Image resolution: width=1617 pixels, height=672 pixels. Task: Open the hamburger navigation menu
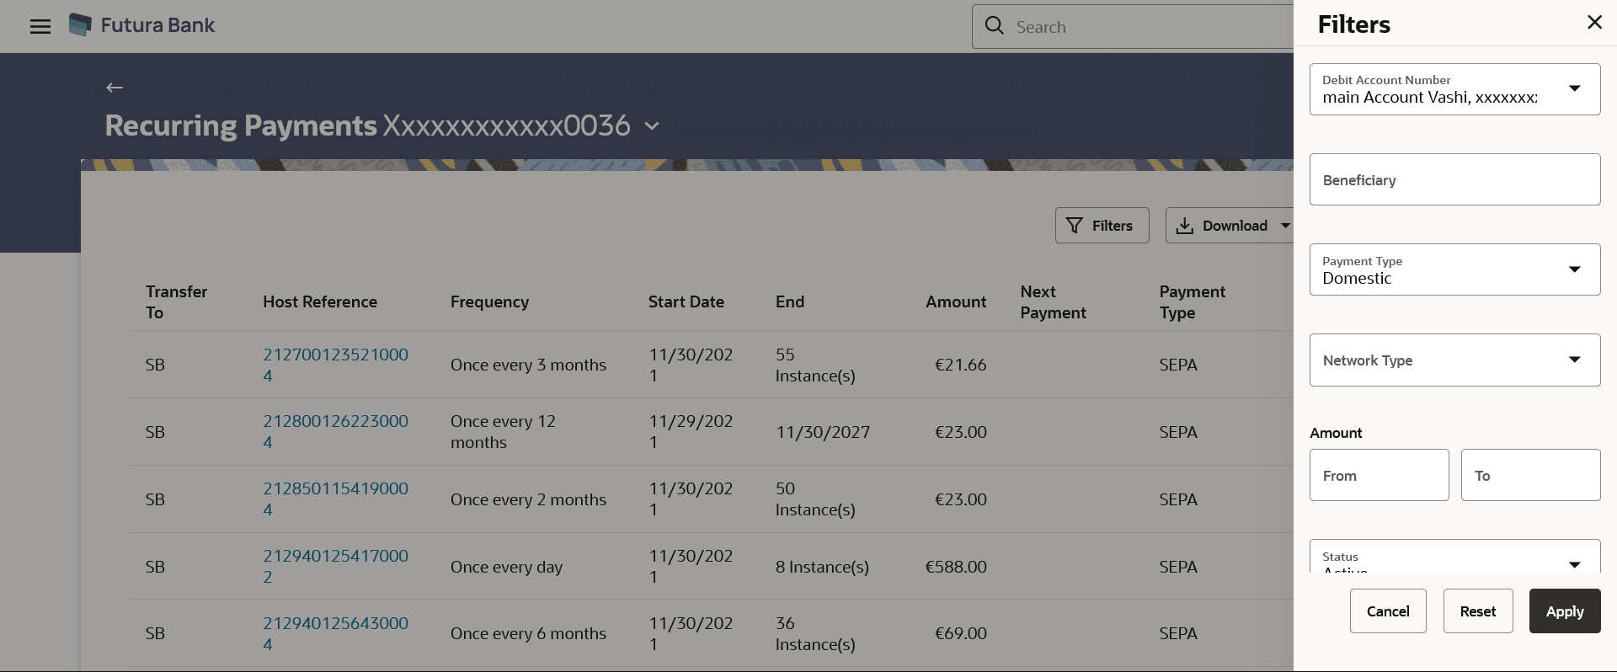pos(40,26)
